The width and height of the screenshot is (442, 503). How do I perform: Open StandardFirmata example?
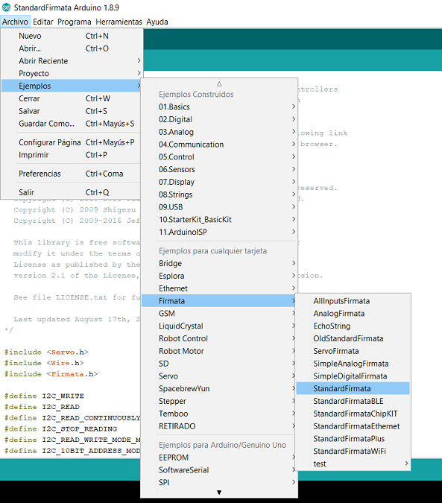[353, 388]
